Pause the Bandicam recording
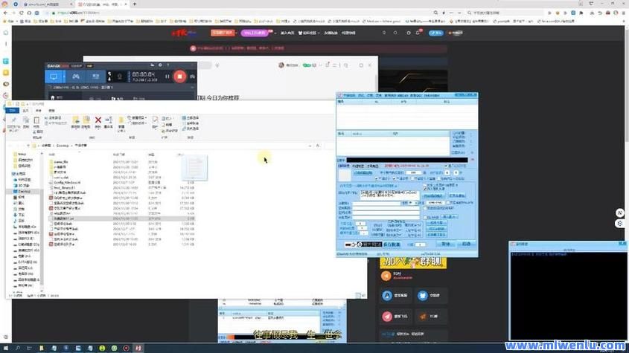The height and width of the screenshot is (353, 629). coord(167,76)
